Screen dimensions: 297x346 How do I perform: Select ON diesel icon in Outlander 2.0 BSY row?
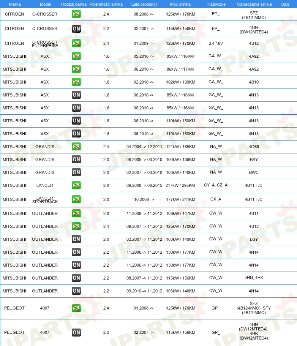[76, 239]
